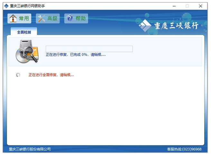
Task: Click the title bar app icon
Action: coord(6,6)
